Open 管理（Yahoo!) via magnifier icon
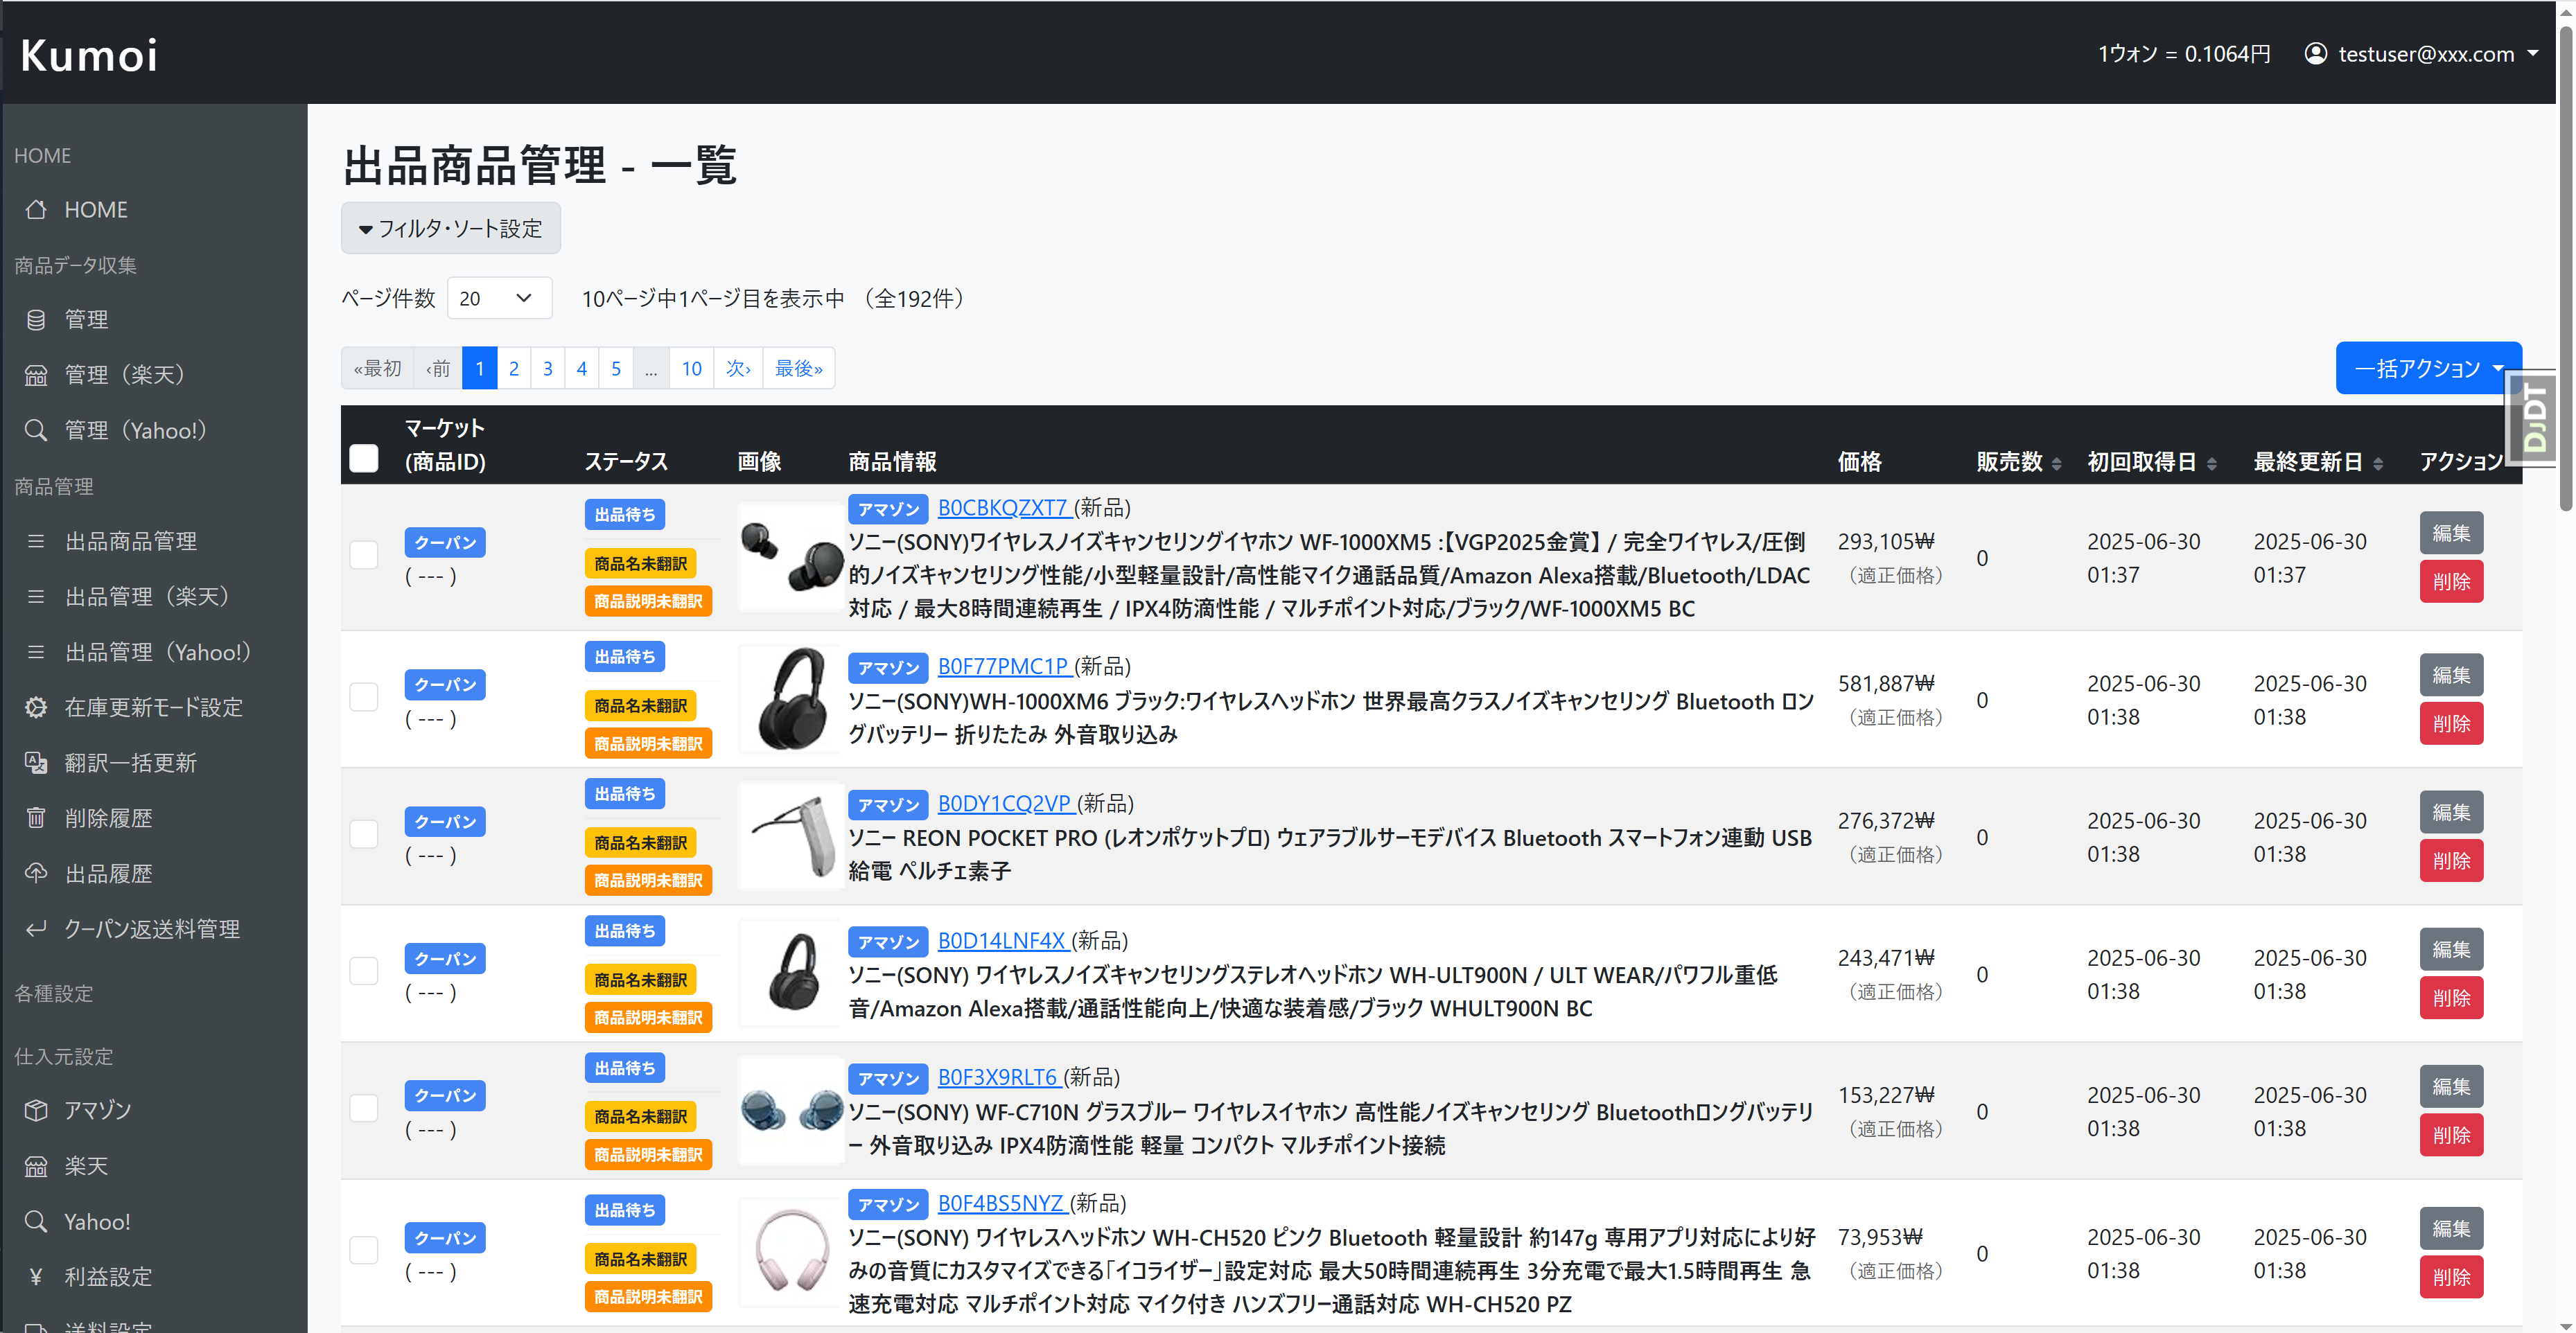The width and height of the screenshot is (2576, 1333). click(36, 430)
